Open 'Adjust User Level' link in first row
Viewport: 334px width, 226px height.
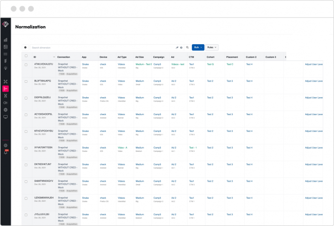point(314,64)
